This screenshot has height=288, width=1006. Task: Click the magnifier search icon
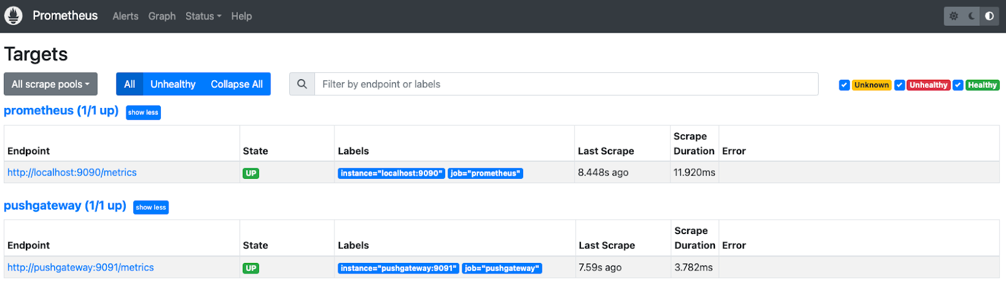coord(302,84)
